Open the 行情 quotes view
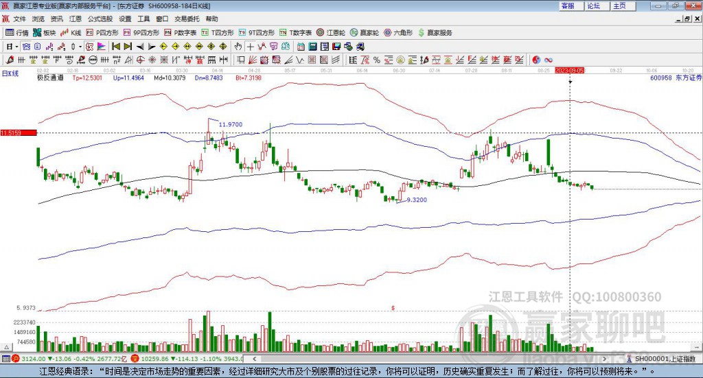 17,33
